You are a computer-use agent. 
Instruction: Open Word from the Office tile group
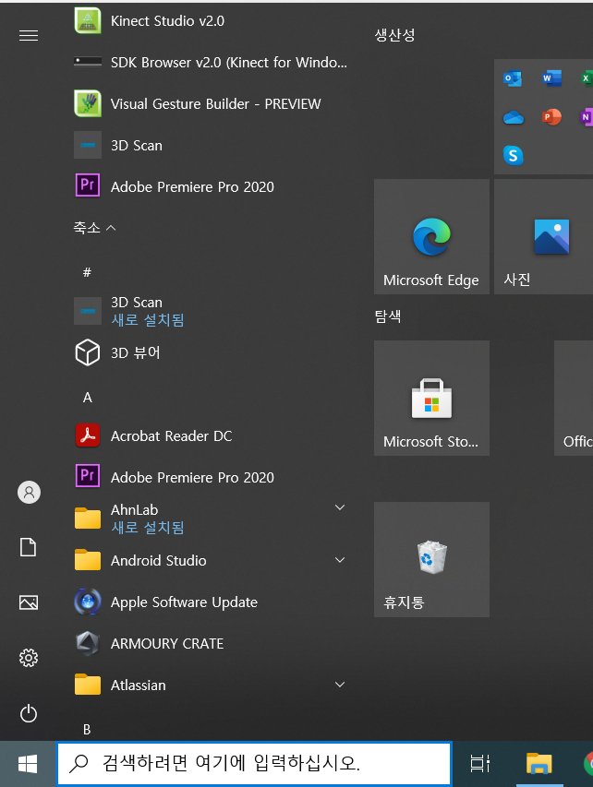[551, 78]
